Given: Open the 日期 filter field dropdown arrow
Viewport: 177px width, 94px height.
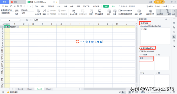Looking at the screenshot, I should (152, 58).
